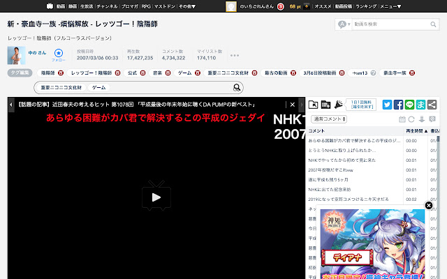The height and width of the screenshot is (279, 447).
Task: Click the points icon beside 68 pt
Action: 307,6
